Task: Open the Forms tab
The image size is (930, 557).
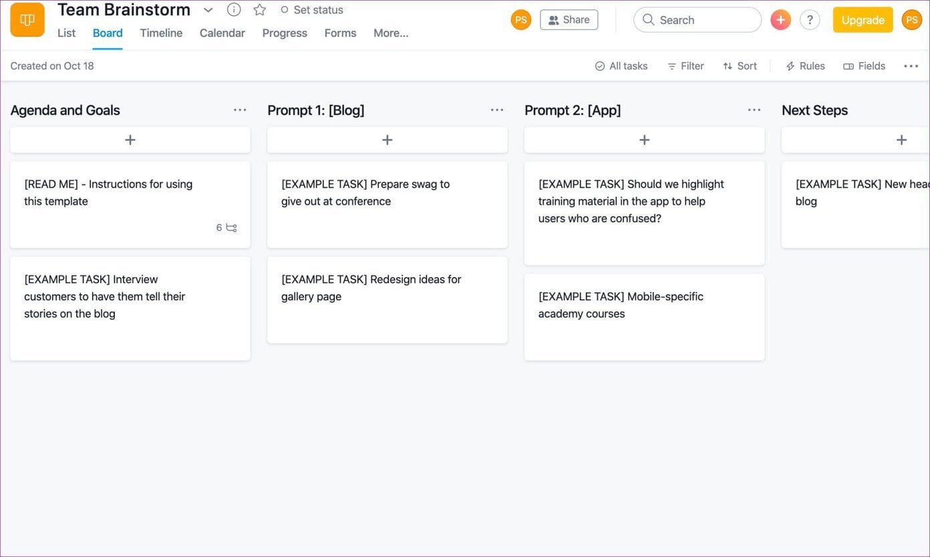Action: pyautogui.click(x=340, y=33)
